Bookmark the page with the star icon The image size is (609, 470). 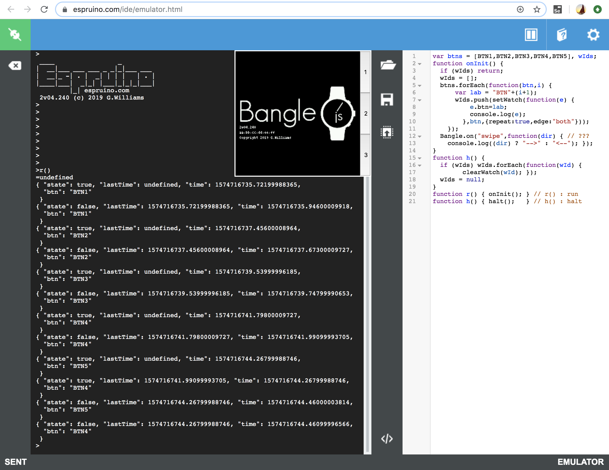coord(537,10)
